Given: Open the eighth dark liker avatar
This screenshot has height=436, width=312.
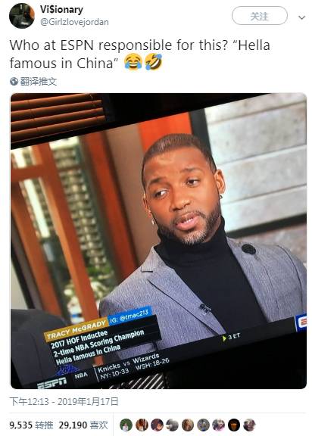Looking at the screenshot, I should coord(234,425).
